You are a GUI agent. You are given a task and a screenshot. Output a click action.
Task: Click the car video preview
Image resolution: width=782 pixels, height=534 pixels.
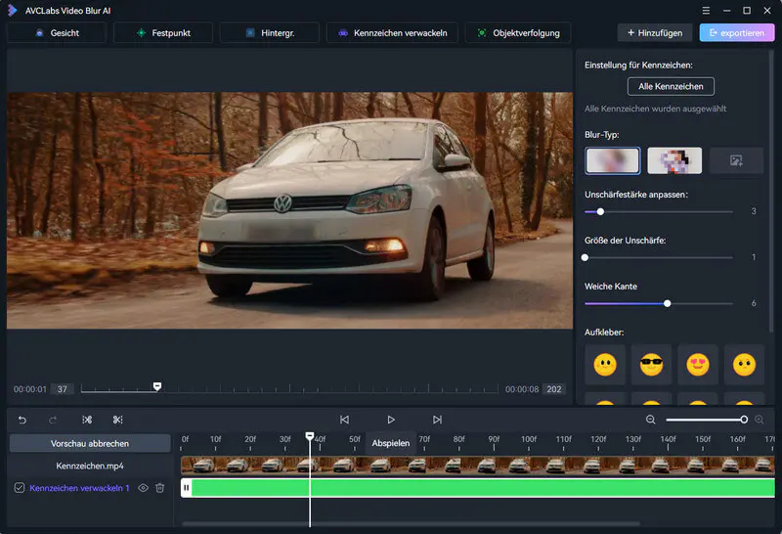289,210
